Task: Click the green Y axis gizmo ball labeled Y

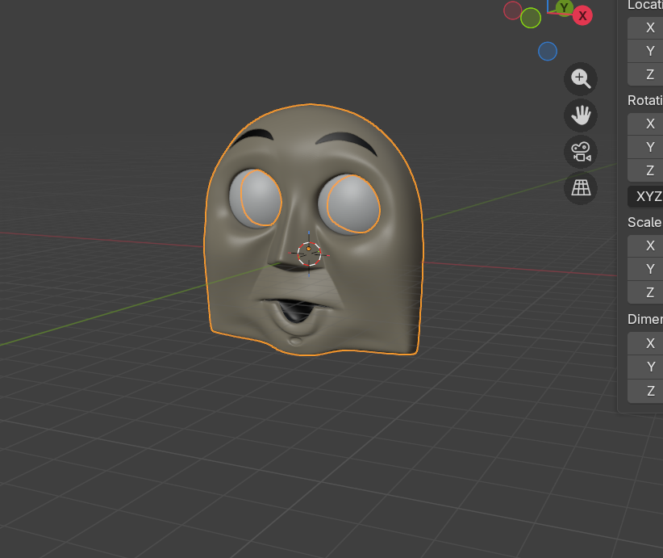Action: (564, 7)
